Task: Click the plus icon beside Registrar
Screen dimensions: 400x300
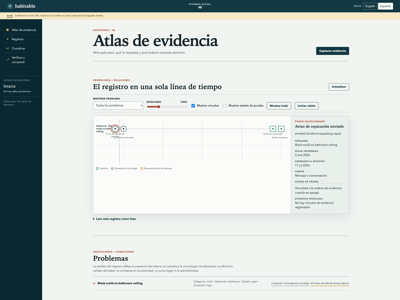Action: (x=7, y=39)
